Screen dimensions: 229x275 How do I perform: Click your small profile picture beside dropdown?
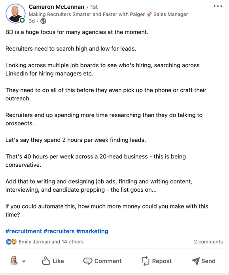point(14,260)
